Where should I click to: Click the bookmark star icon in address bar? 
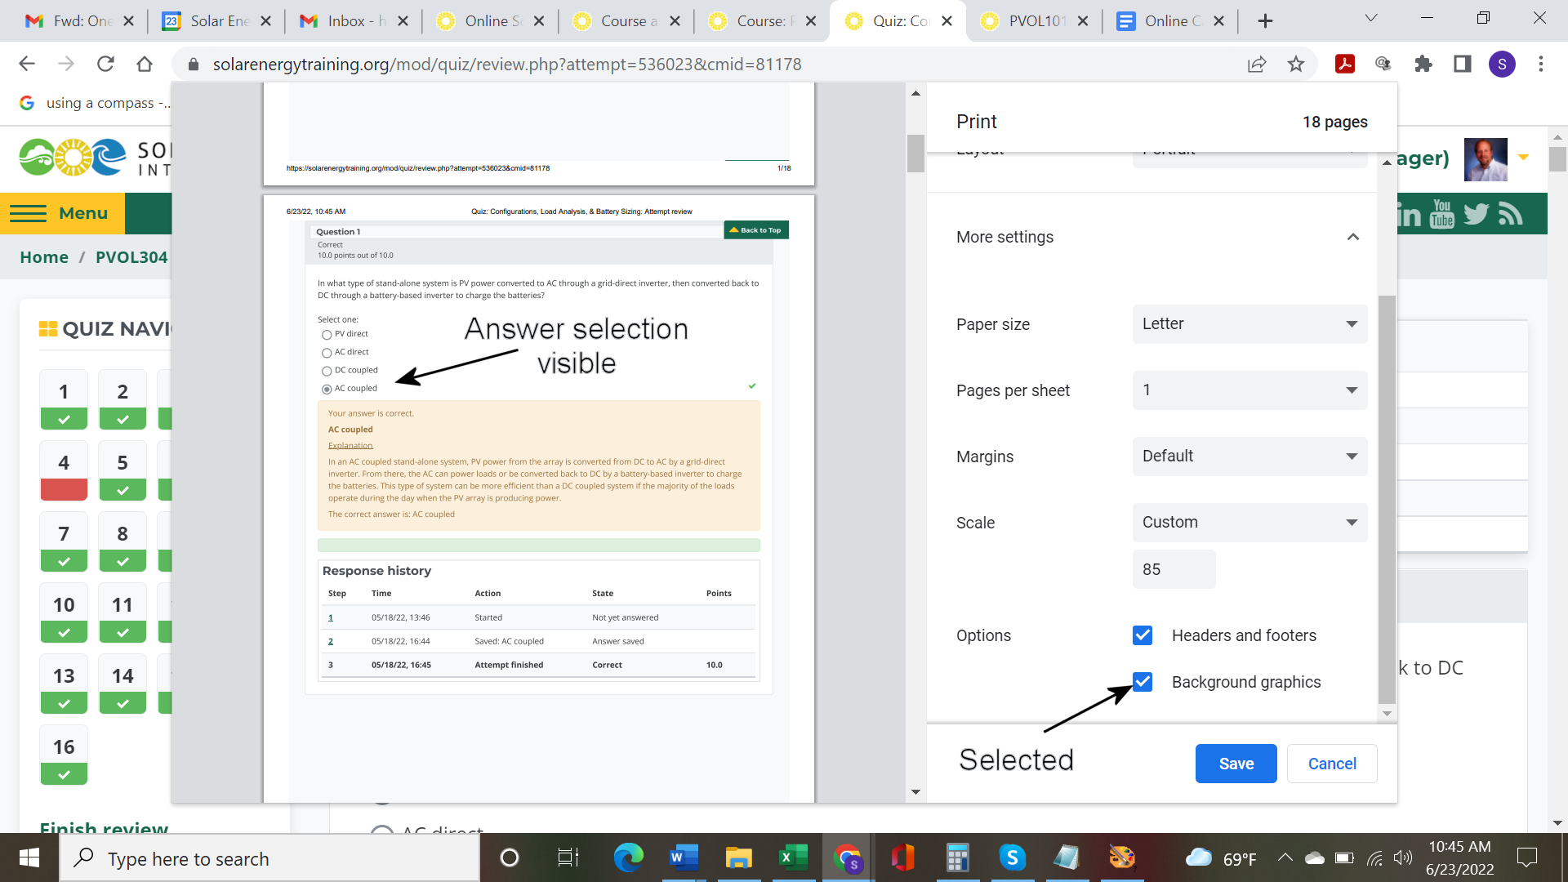[1296, 64]
